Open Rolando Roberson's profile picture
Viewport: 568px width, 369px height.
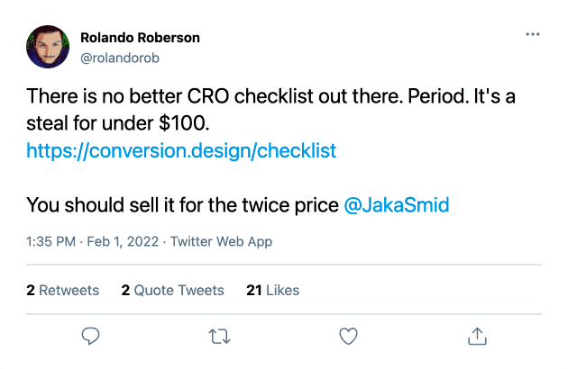coord(48,47)
